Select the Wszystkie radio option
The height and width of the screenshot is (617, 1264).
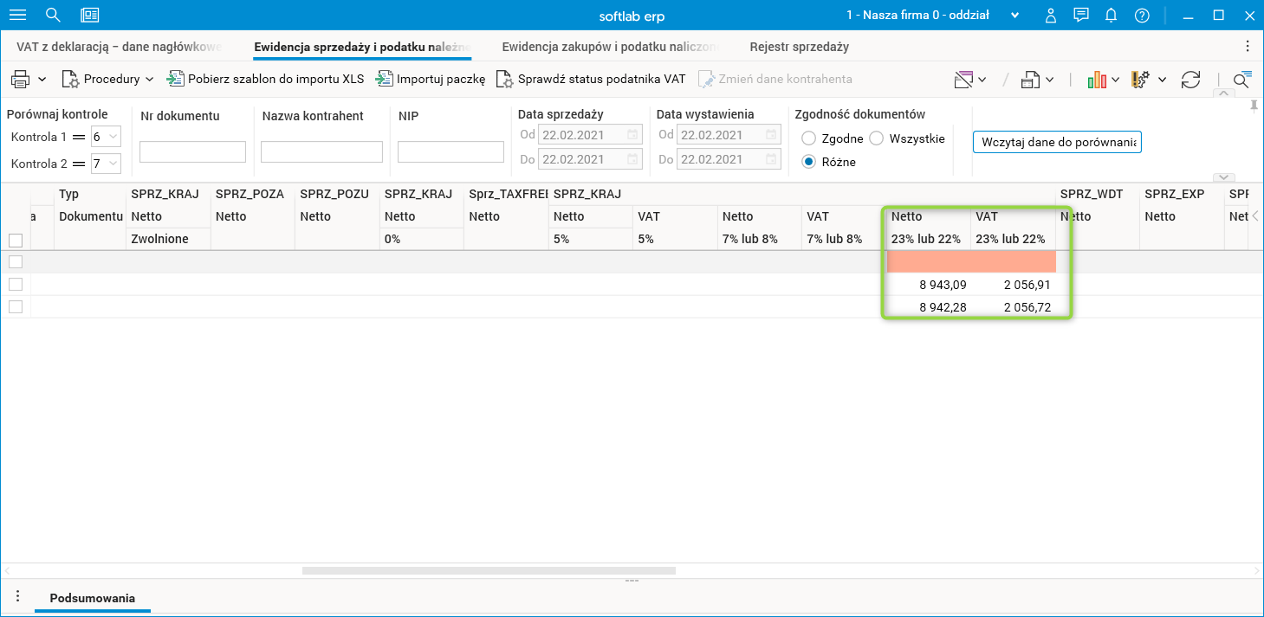pyautogui.click(x=876, y=138)
